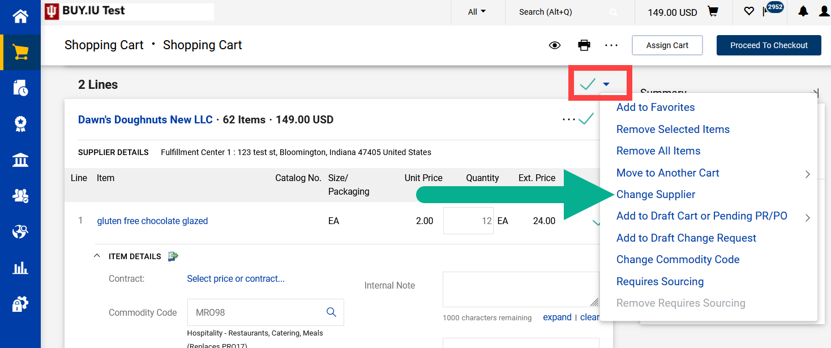Click the eye icon in the cart header

point(555,45)
